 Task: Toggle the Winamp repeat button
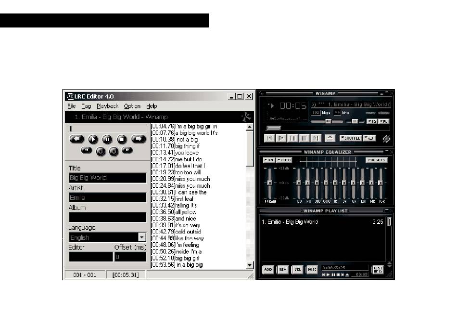click(x=369, y=138)
